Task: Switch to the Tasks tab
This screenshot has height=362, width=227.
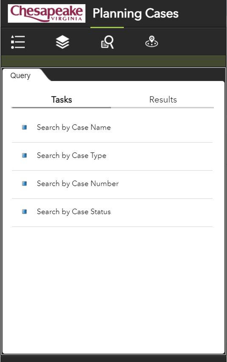Action: (x=61, y=100)
